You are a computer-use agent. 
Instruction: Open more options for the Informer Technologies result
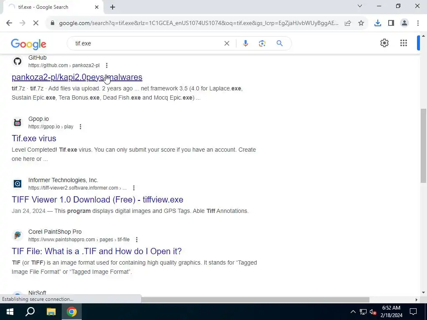pyautogui.click(x=134, y=188)
